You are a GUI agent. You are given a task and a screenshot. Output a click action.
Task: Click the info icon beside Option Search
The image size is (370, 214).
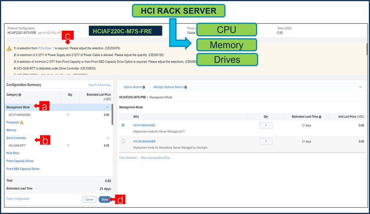click(x=144, y=87)
